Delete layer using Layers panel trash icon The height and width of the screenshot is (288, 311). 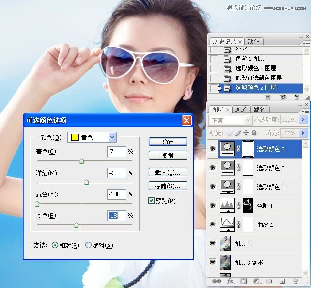click(x=296, y=281)
